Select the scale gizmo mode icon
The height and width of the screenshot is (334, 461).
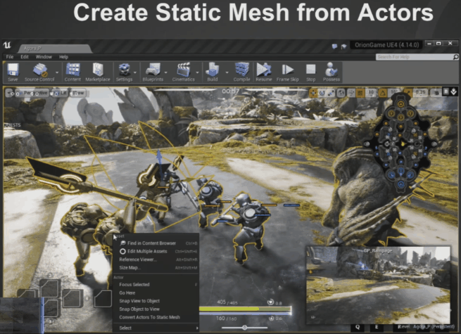(x=331, y=93)
